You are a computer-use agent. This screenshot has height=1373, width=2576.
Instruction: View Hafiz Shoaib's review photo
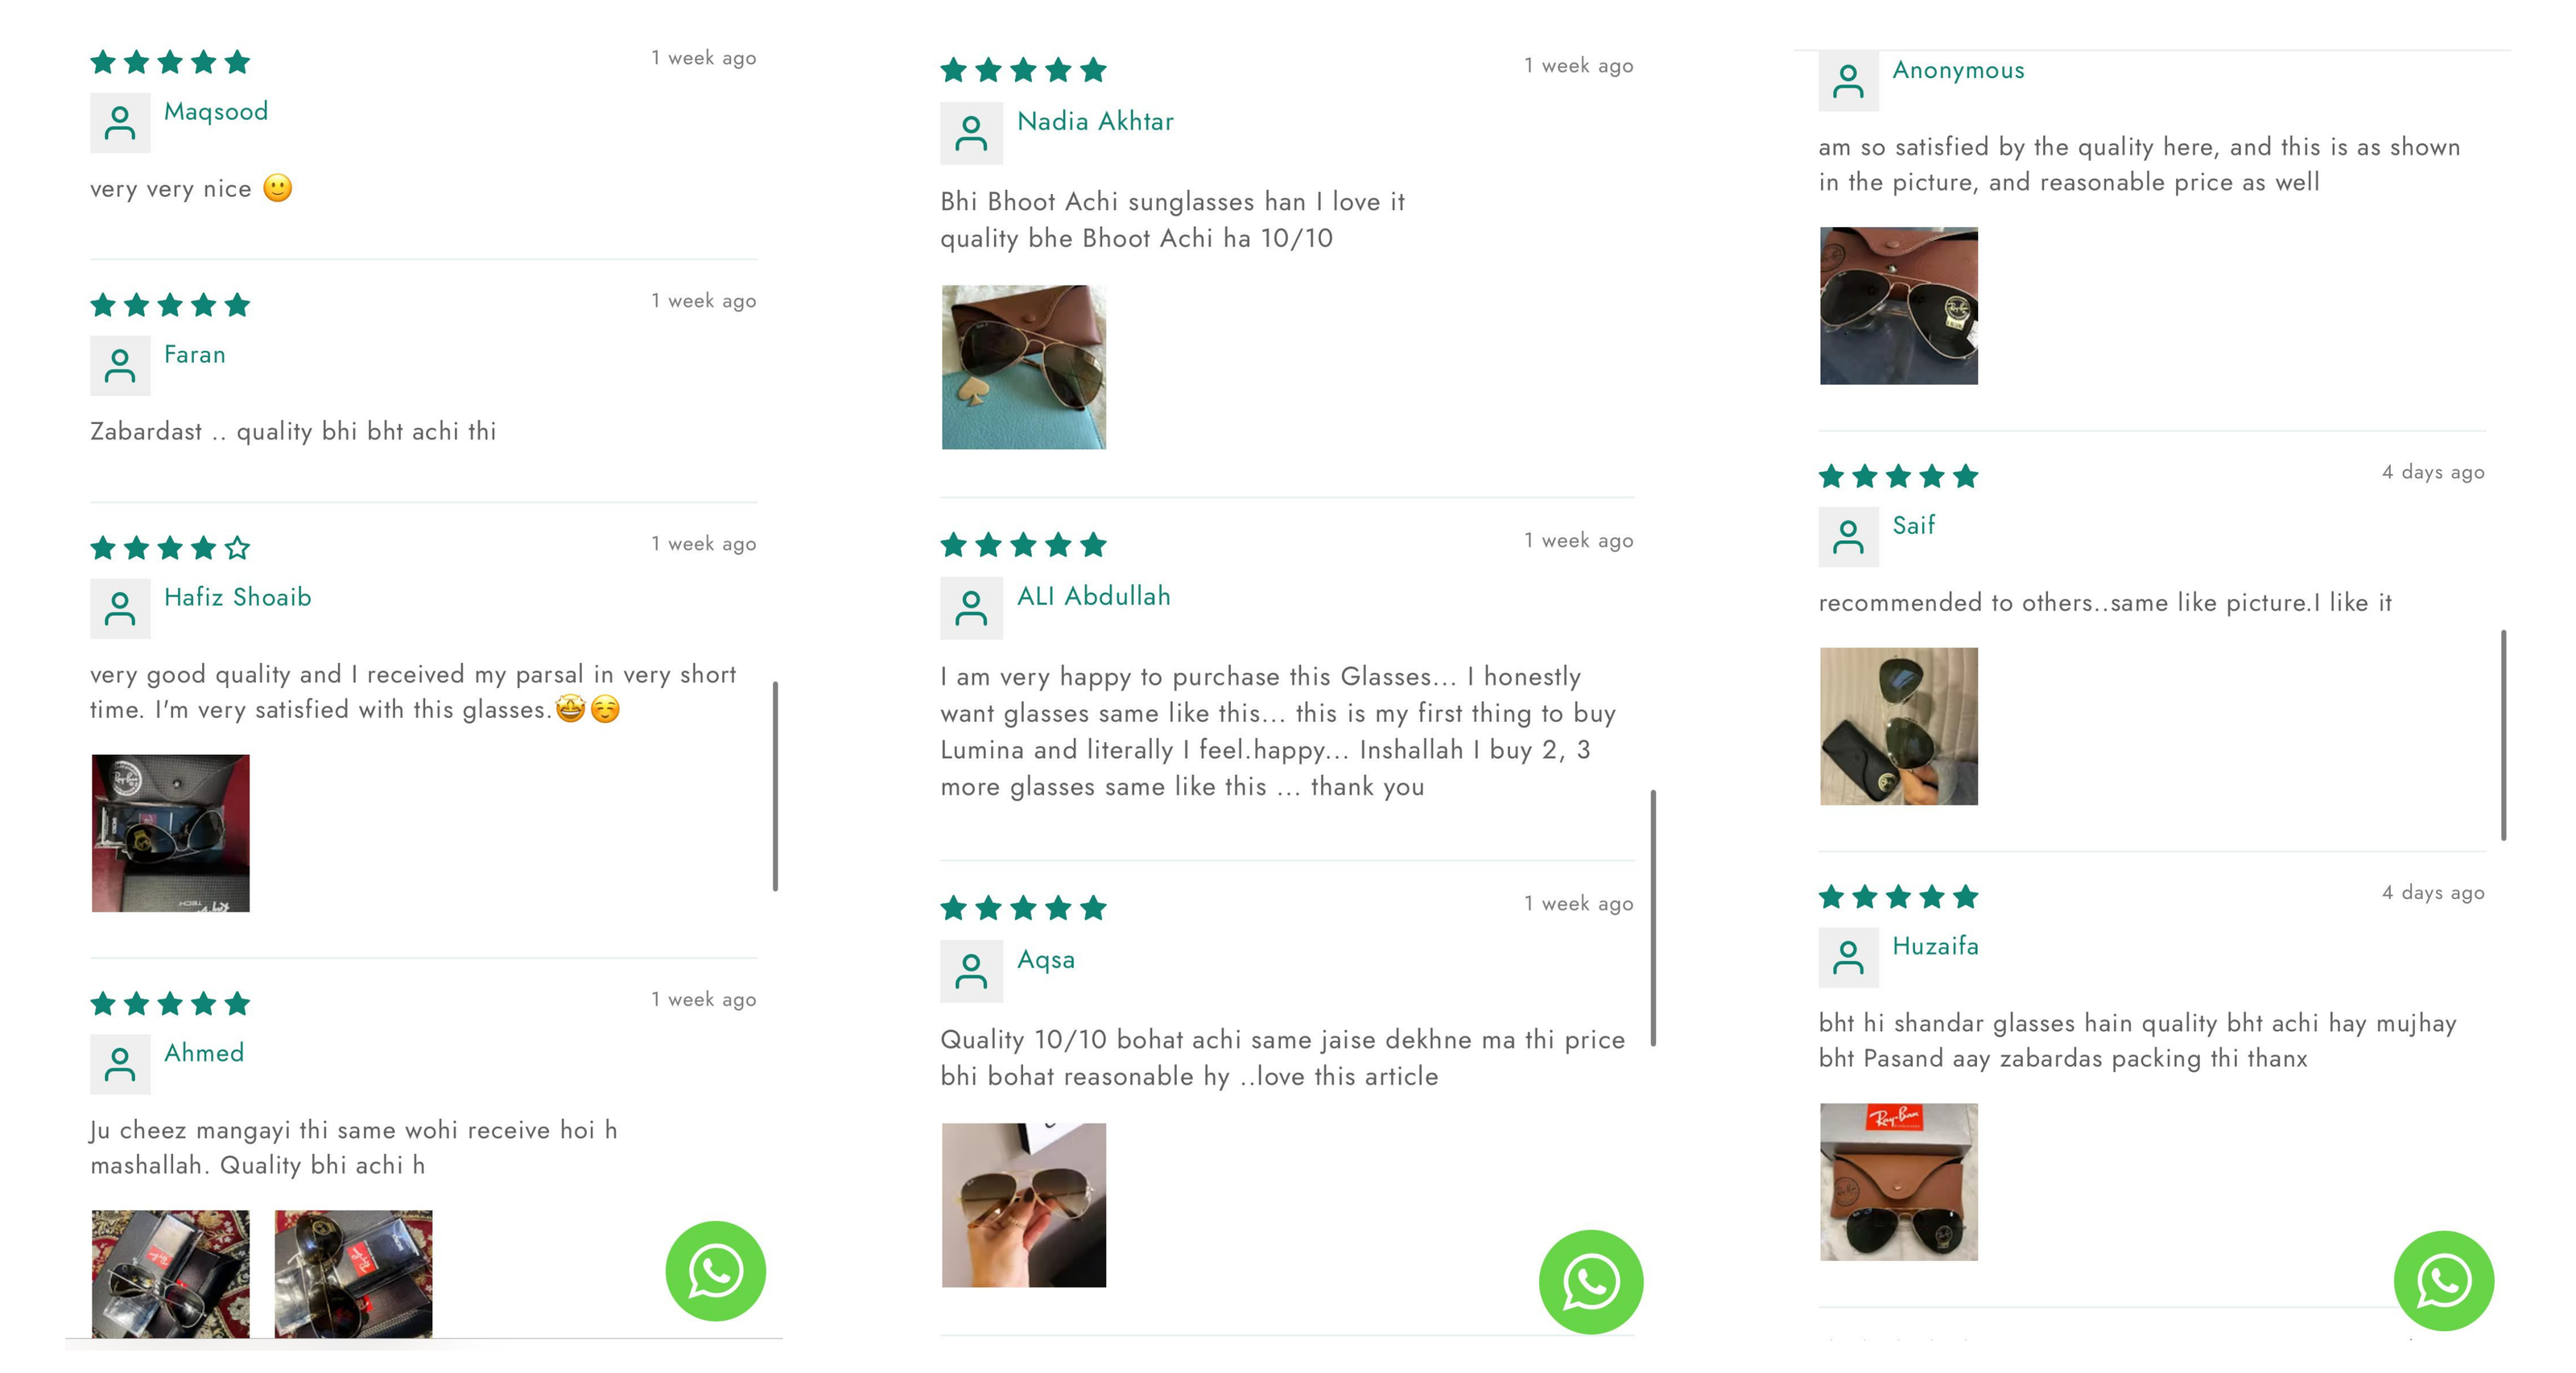pyautogui.click(x=171, y=833)
